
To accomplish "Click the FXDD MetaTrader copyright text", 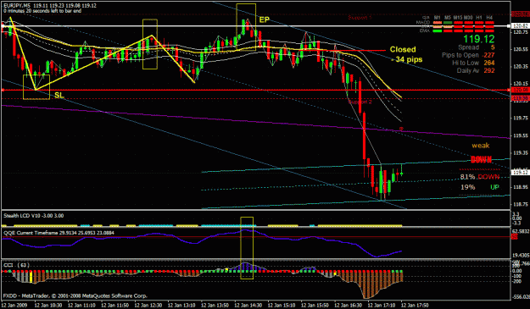I will pos(75,295).
